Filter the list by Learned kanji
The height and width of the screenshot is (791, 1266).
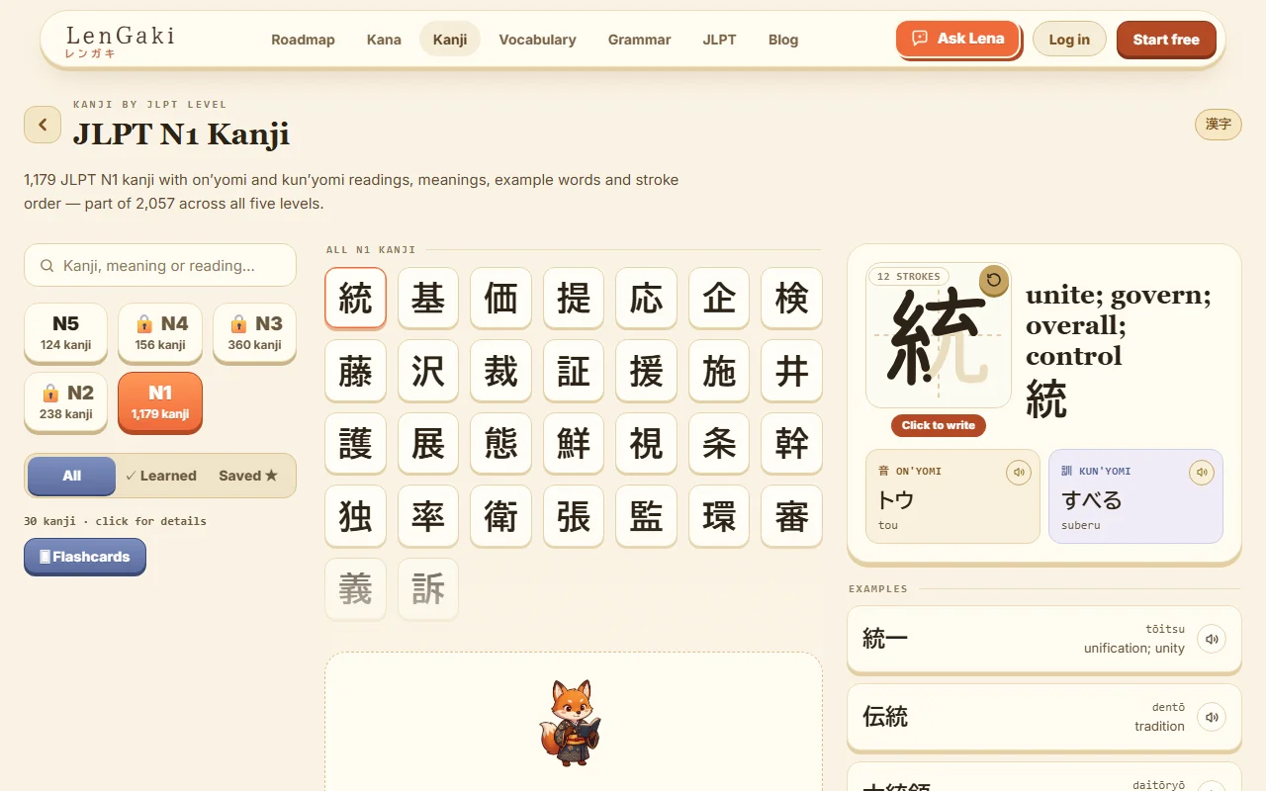pyautogui.click(x=160, y=476)
